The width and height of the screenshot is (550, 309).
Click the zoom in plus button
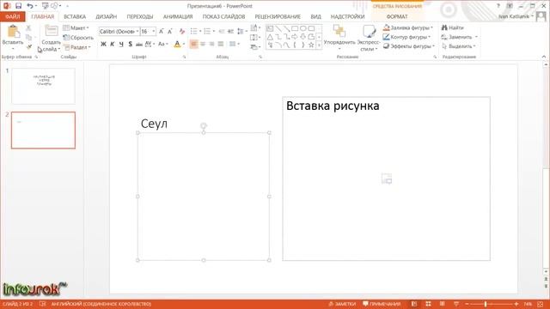click(x=516, y=304)
